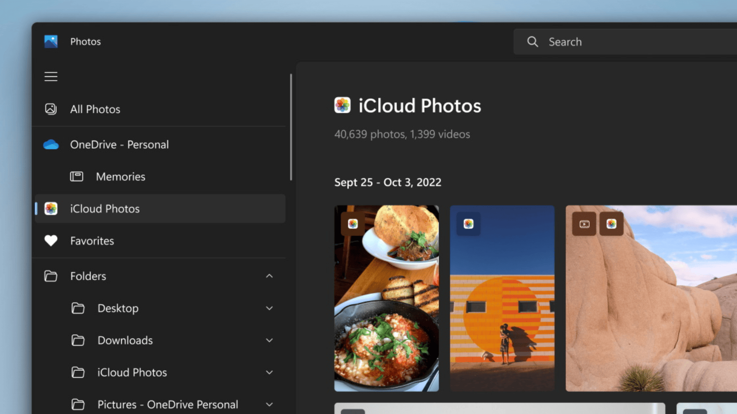The height and width of the screenshot is (414, 737).
Task: Click the sidebar vertical scrollbar
Action: 291,127
